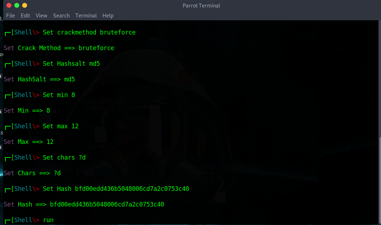Click the 'Set crackmethod bruteforce' command line
The image size is (381, 225).
[x=89, y=32]
